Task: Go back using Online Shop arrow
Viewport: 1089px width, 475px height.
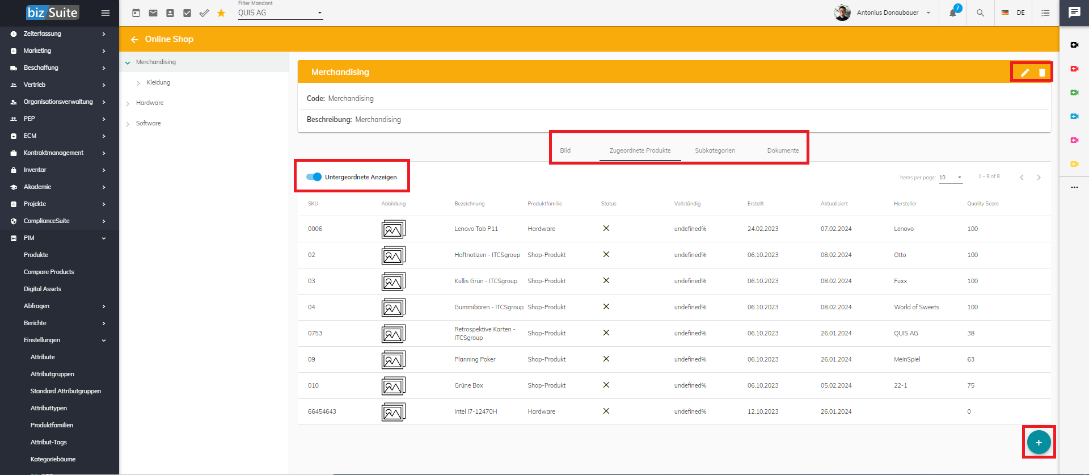Action: pyautogui.click(x=134, y=39)
